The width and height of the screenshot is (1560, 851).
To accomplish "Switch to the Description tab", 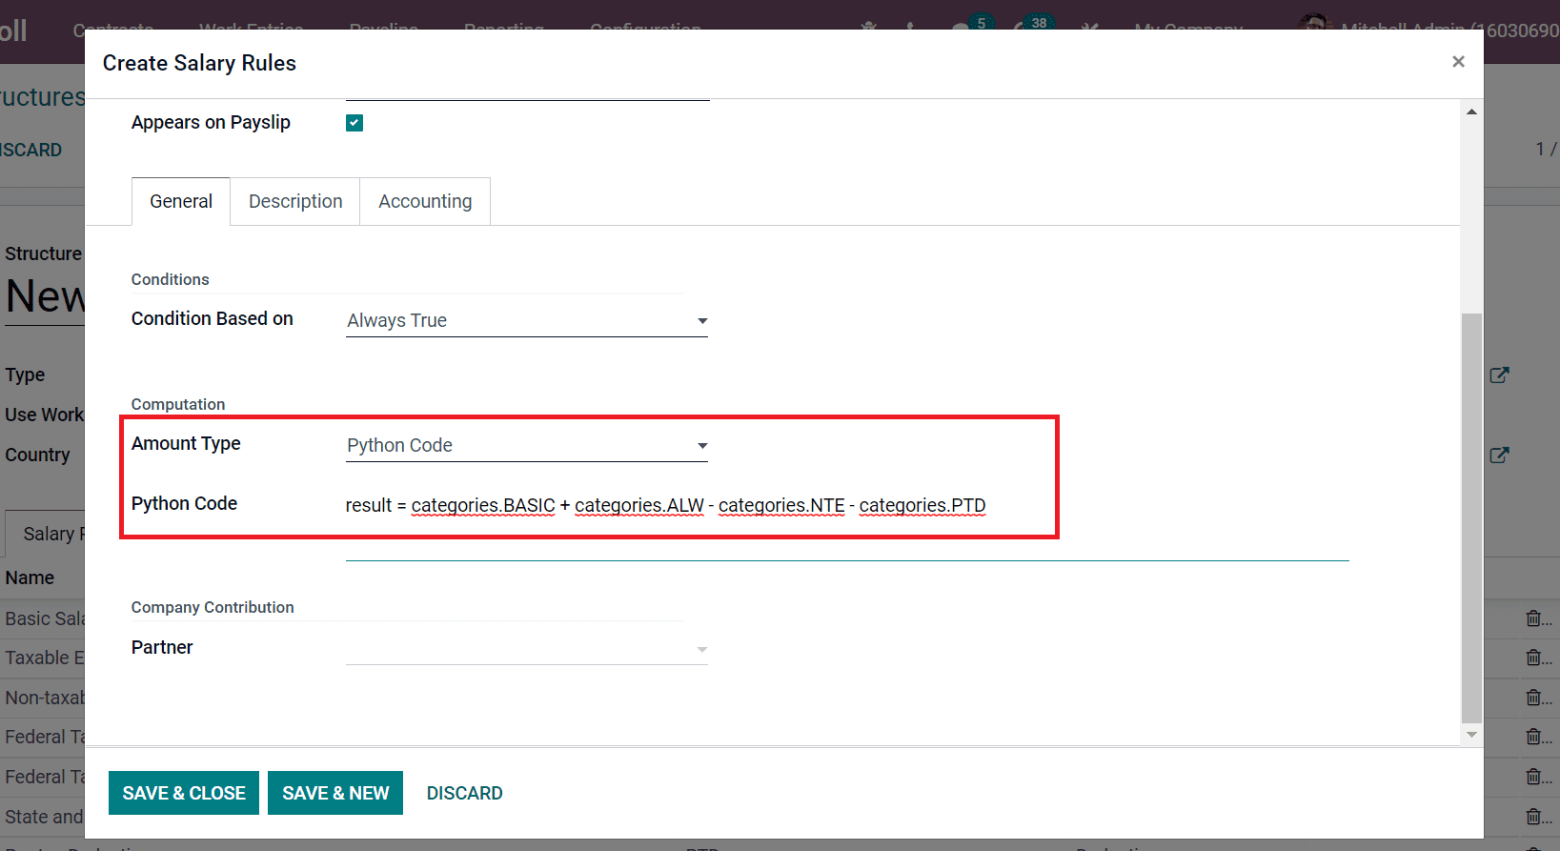I will point(295,202).
